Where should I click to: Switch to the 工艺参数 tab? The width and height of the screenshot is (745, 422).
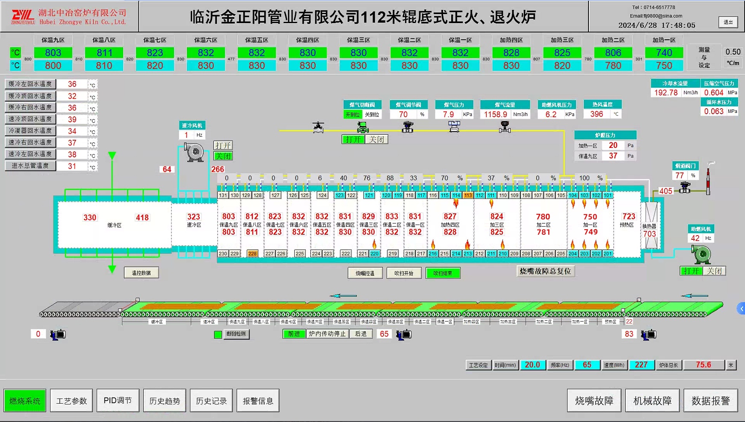click(71, 400)
